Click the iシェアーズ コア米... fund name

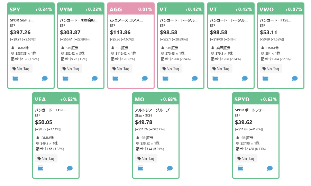(x=126, y=20)
